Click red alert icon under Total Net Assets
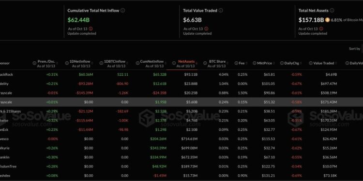Viewport: 363px width, 181px height. [321, 29]
